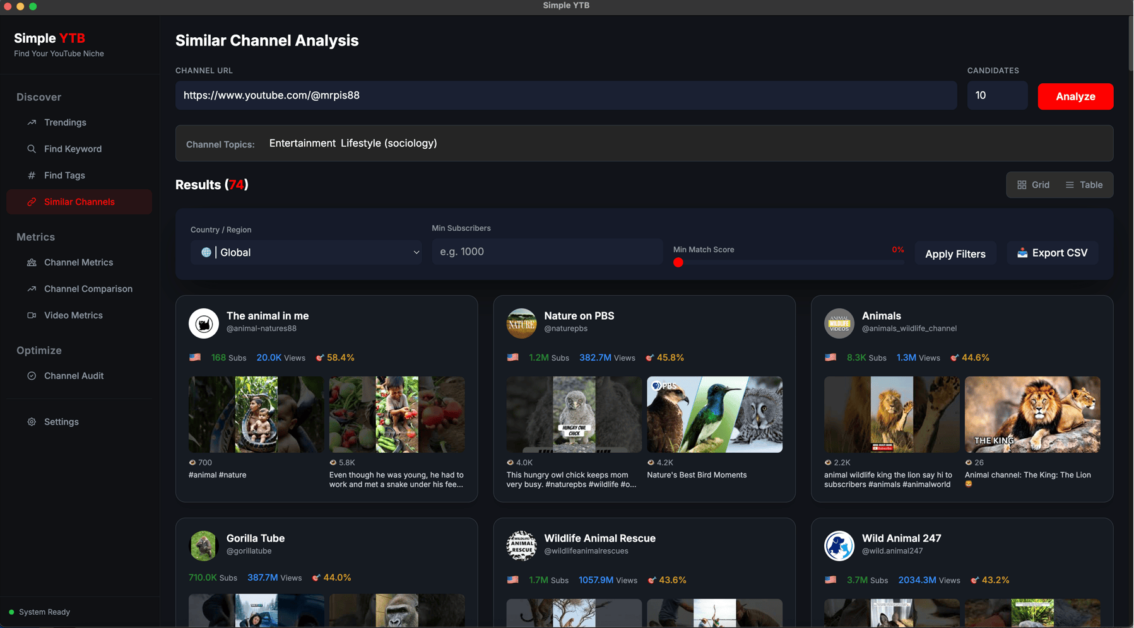Export results with Export CSV button
The height and width of the screenshot is (628, 1134).
tap(1052, 253)
